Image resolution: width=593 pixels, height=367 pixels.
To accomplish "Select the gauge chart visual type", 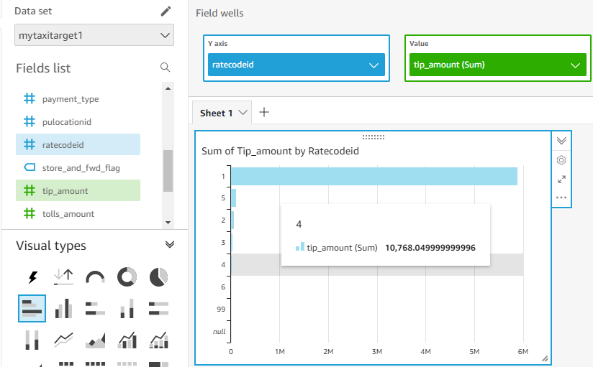I will 95,277.
